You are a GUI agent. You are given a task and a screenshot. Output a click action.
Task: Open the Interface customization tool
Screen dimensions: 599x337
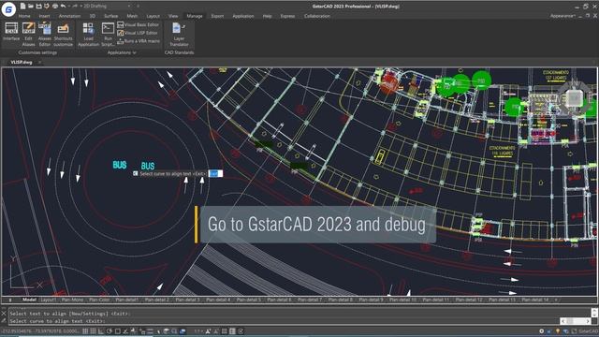pyautogui.click(x=11, y=31)
